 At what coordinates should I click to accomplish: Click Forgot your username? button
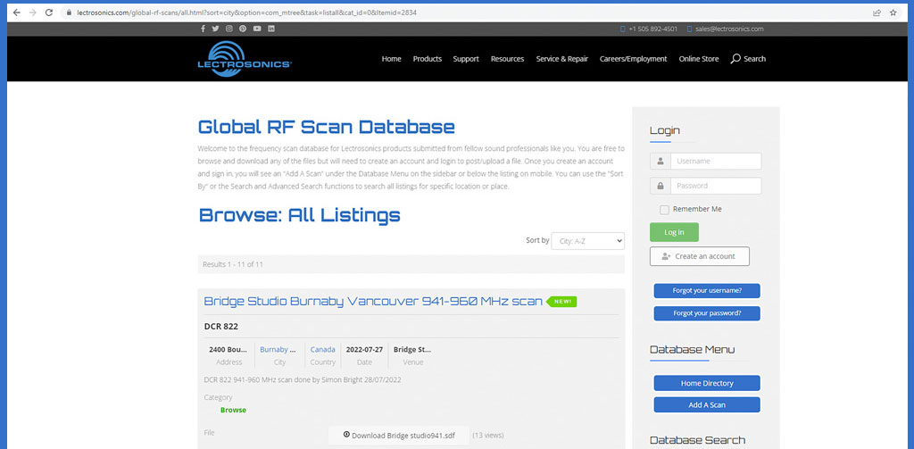[x=707, y=290]
